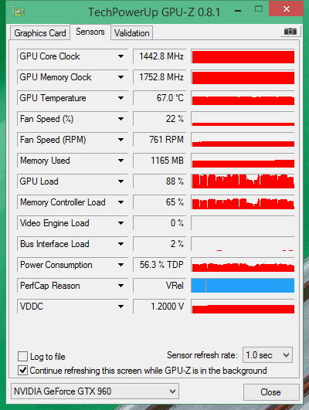Image resolution: width=309 pixels, height=410 pixels.
Task: Select the Sensors tab
Action: pyautogui.click(x=90, y=32)
